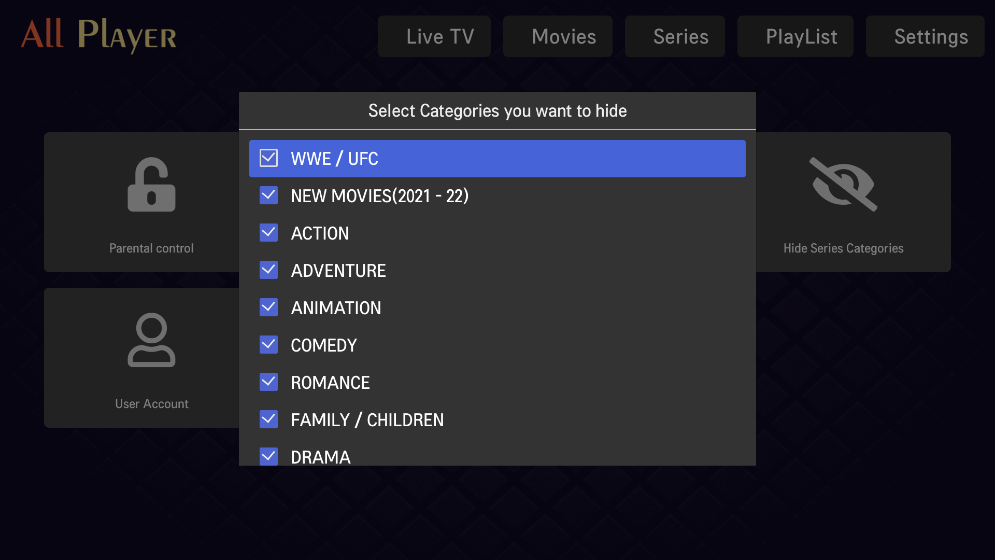
Task: Open the Live TV tab
Action: (x=434, y=36)
